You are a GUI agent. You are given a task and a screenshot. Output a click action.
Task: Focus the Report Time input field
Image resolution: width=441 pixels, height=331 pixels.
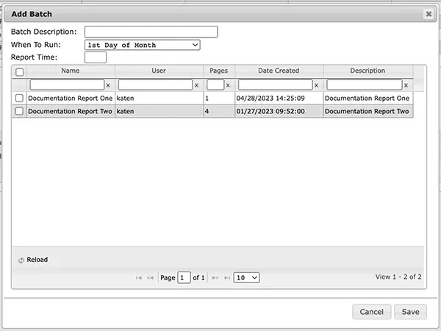pyautogui.click(x=96, y=57)
